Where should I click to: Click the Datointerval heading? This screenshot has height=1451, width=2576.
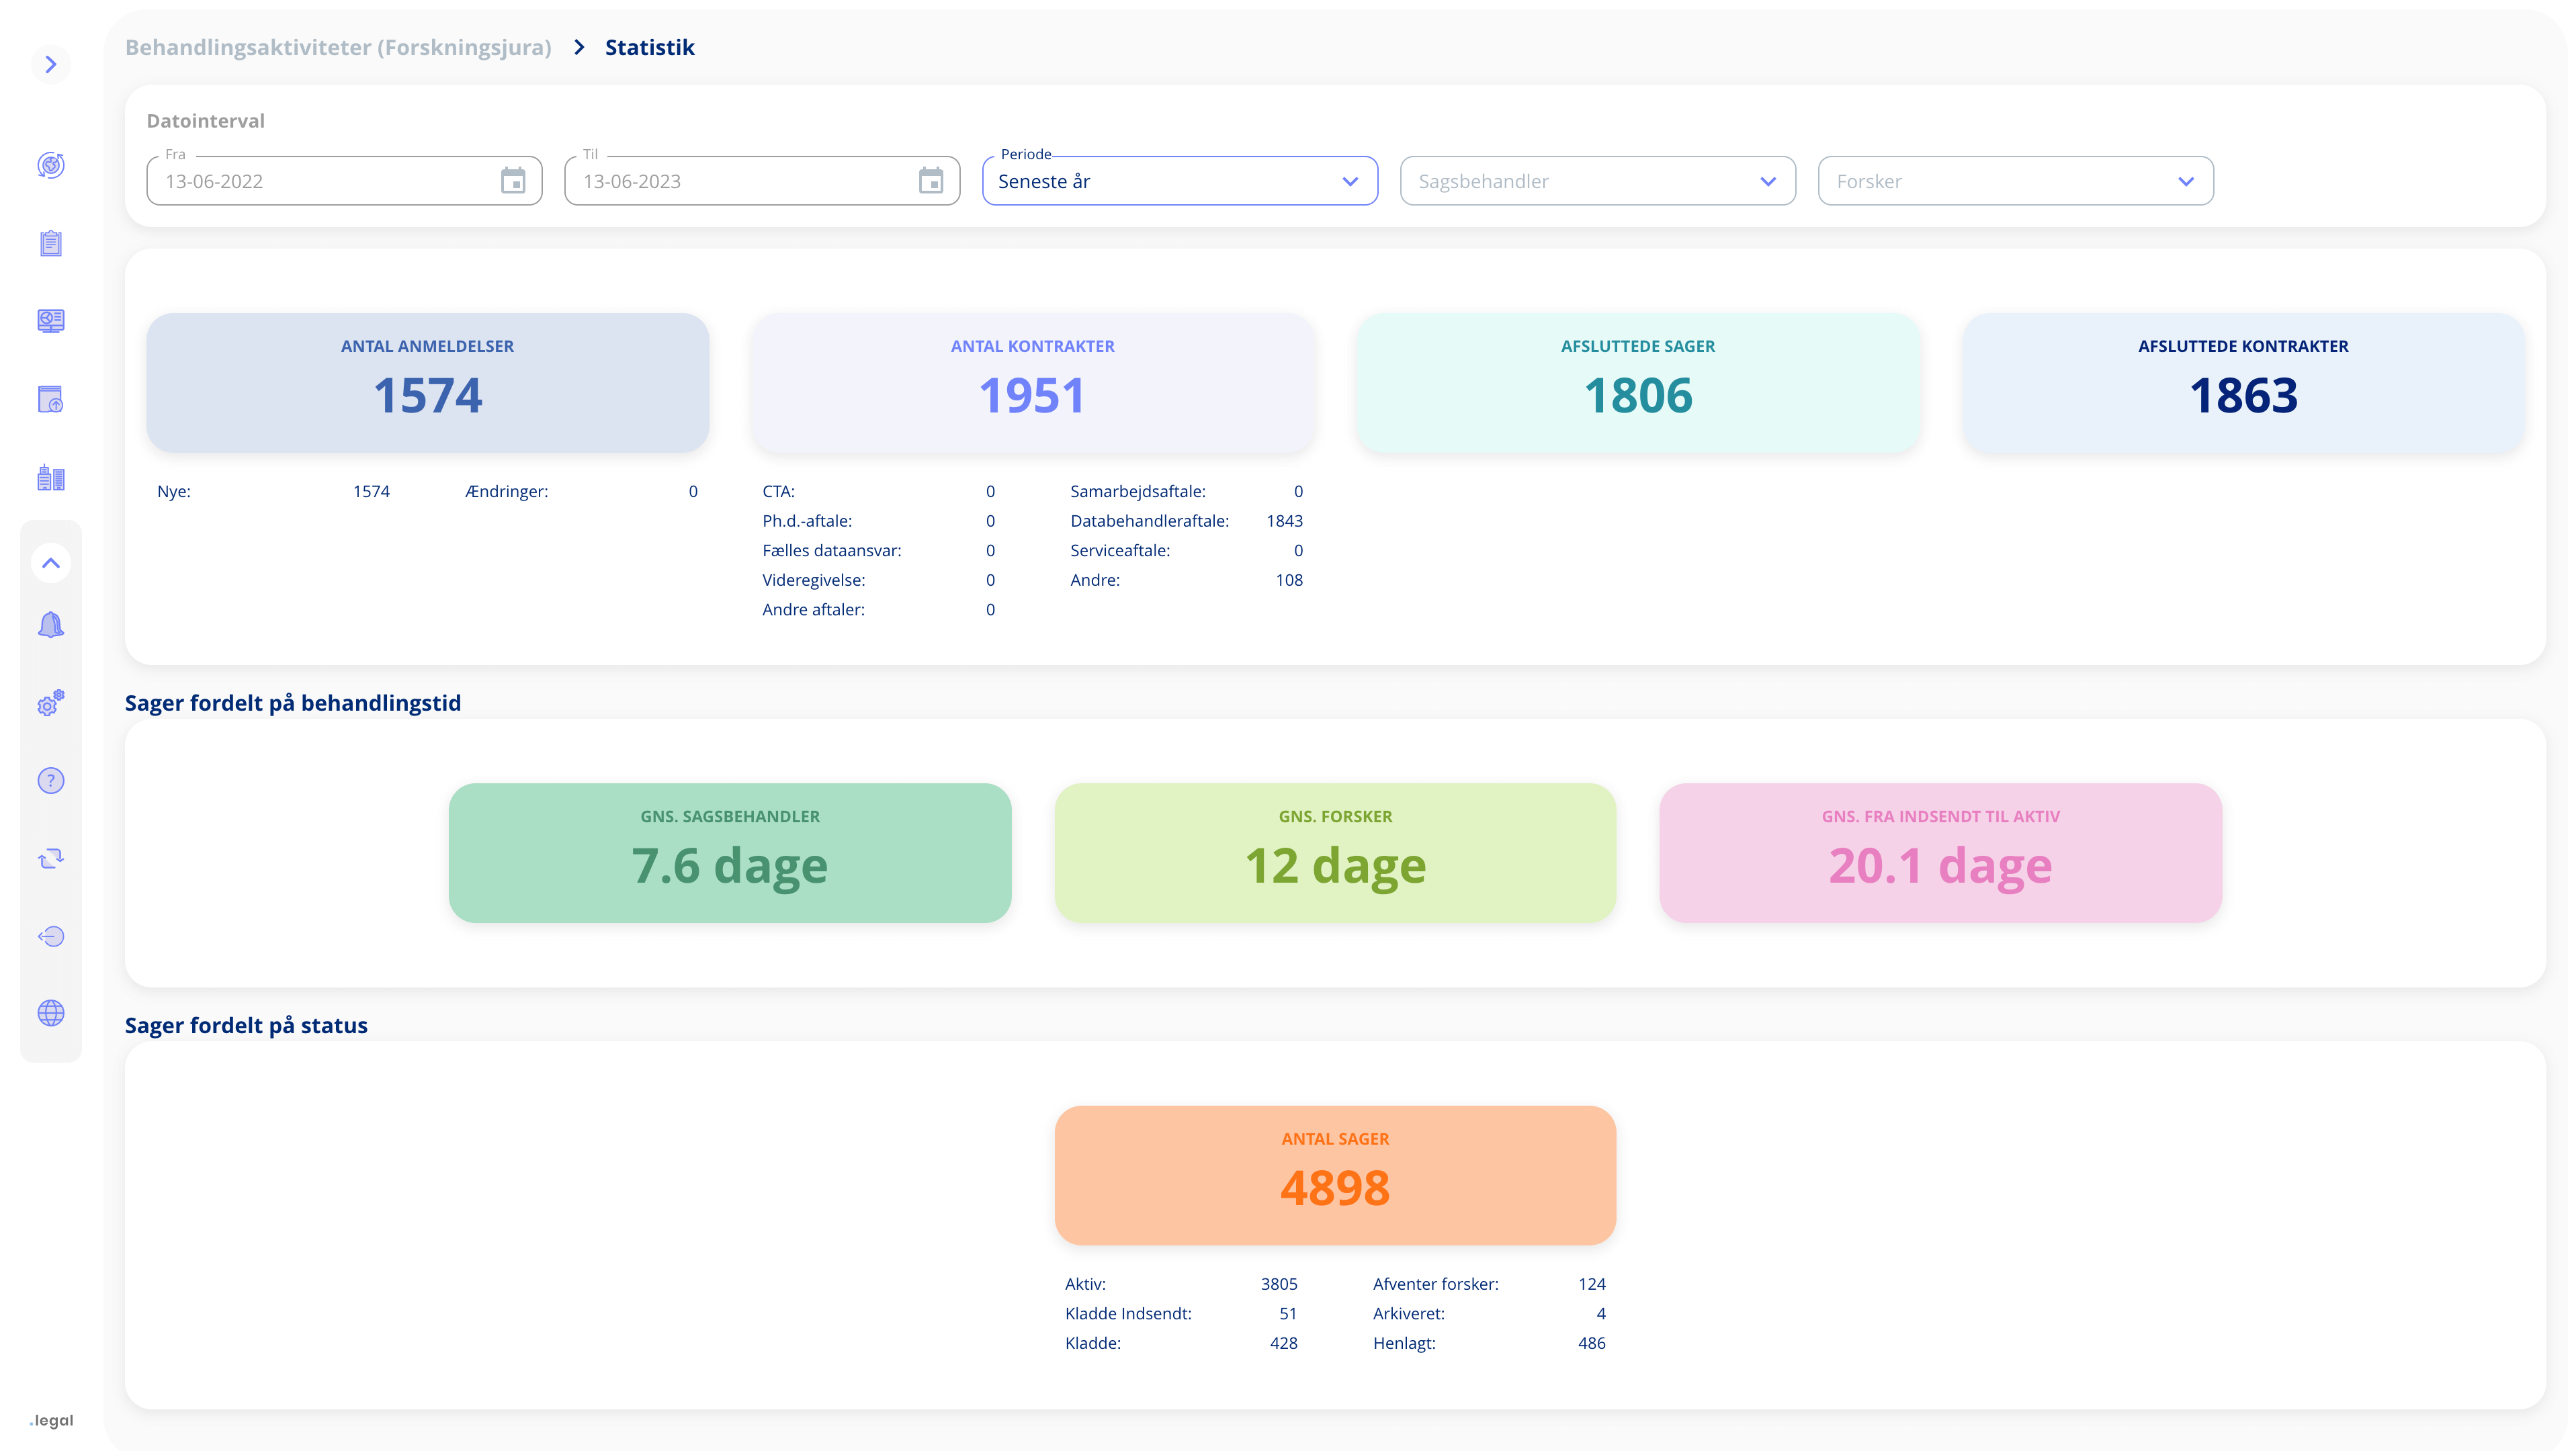click(x=206, y=120)
